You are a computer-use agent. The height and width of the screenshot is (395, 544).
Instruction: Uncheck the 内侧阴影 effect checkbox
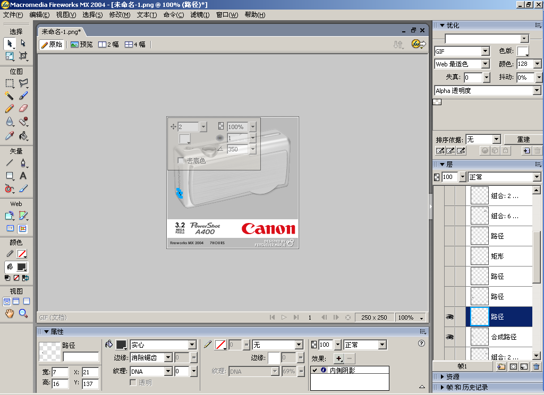click(x=314, y=370)
